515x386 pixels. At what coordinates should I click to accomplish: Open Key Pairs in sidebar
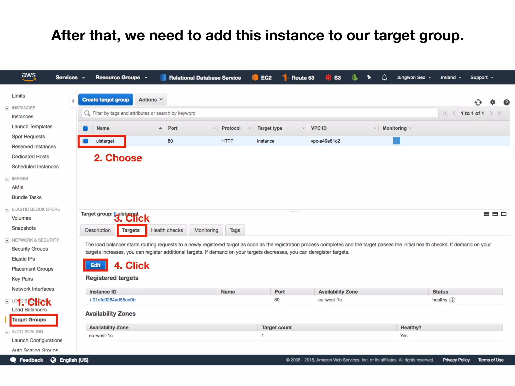(x=22, y=279)
